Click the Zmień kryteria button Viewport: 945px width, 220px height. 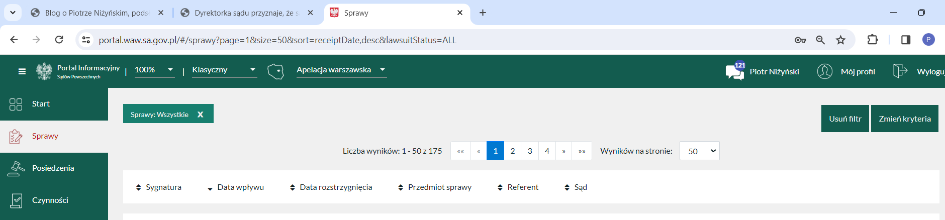coord(904,119)
